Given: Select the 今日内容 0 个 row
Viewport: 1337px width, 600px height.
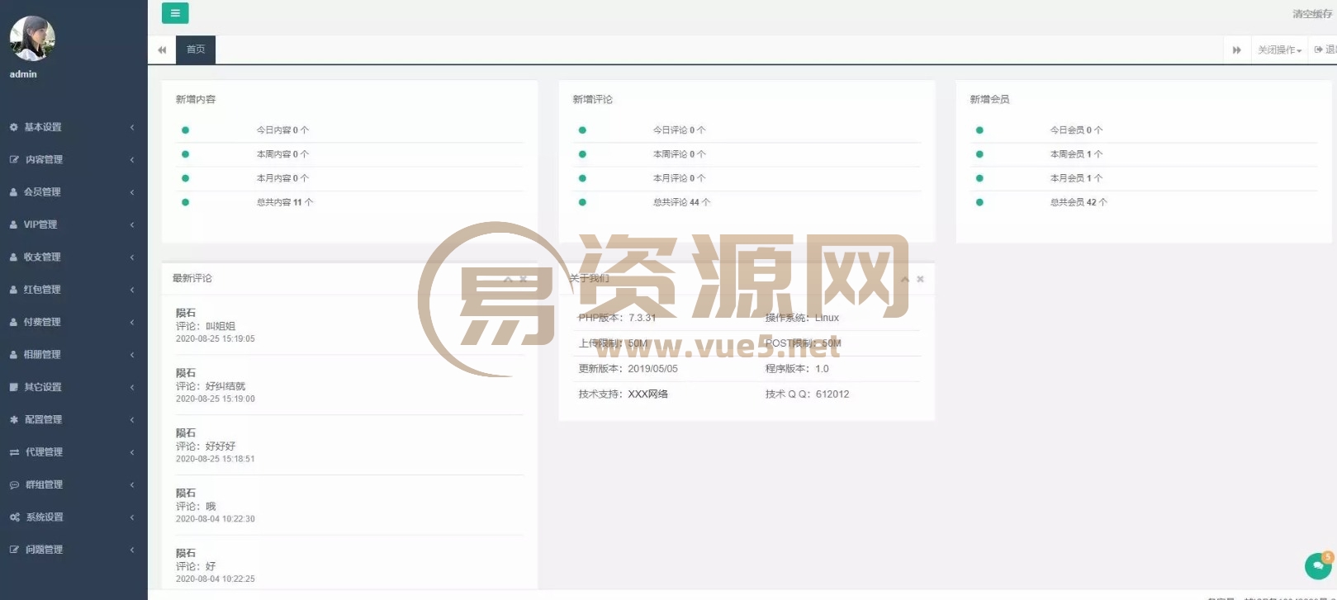Looking at the screenshot, I should point(349,130).
